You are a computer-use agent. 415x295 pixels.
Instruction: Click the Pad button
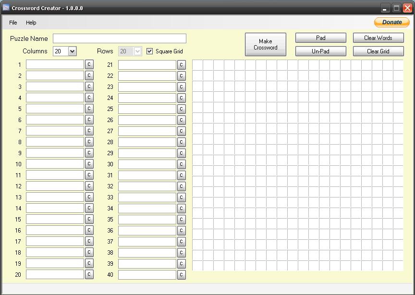click(x=321, y=38)
